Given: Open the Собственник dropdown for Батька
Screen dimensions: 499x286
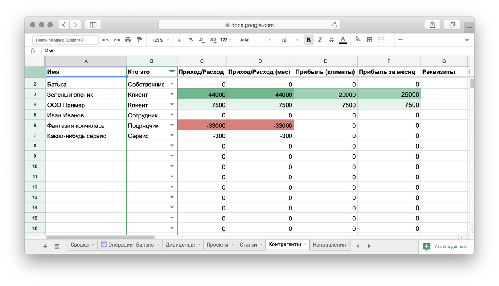Looking at the screenshot, I should (172, 84).
